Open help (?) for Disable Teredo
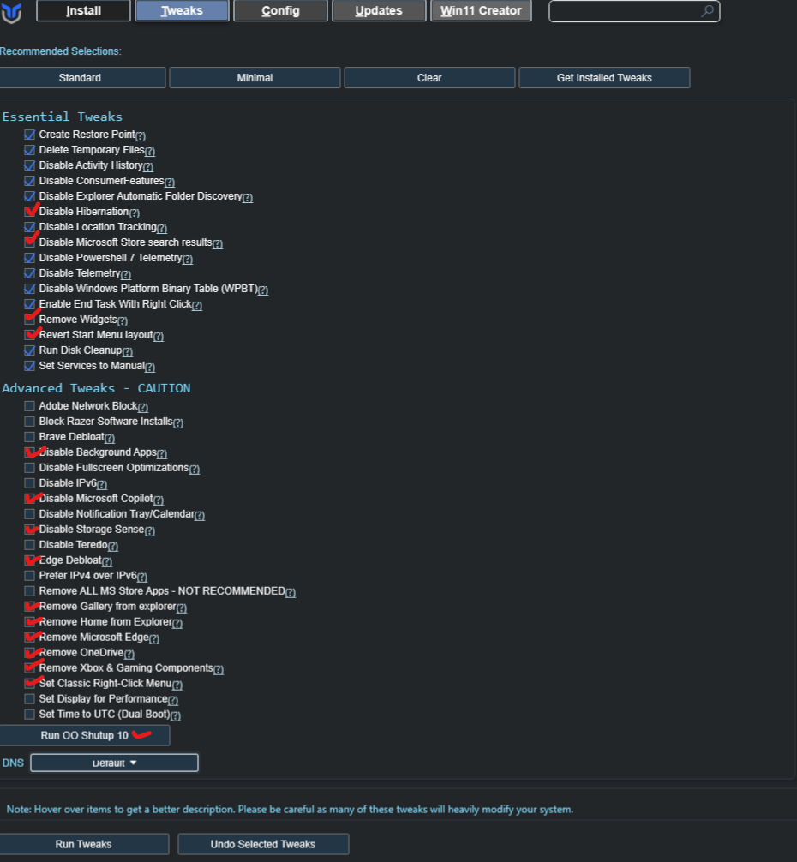The height and width of the screenshot is (862, 797). pyautogui.click(x=113, y=546)
